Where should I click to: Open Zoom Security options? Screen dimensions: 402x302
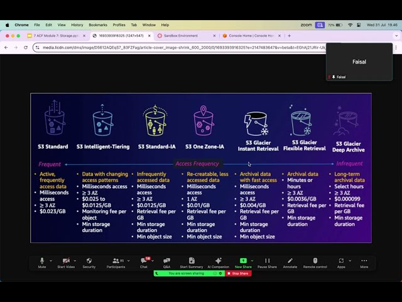coord(89,261)
